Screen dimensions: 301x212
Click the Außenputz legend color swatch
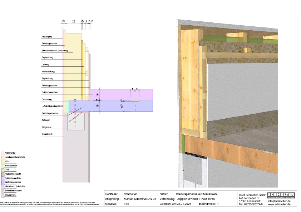3,153
